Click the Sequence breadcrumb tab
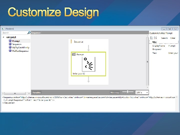180x135 pixels. pos(36,33)
